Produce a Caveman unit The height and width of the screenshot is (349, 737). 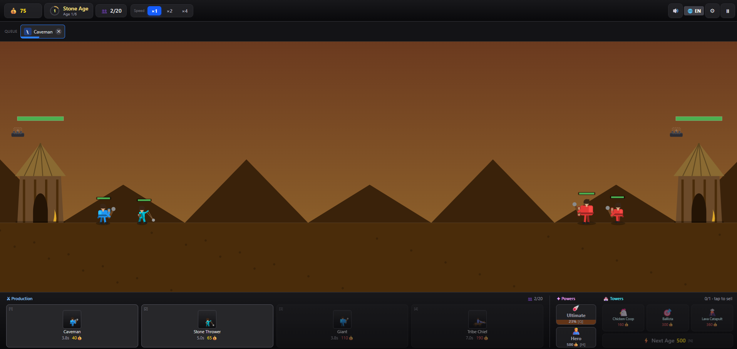72,326
